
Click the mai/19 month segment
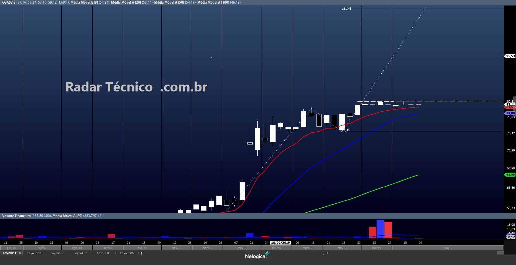(376, 248)
